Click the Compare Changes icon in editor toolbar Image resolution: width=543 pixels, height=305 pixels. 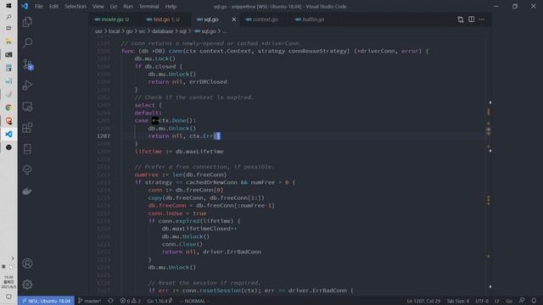pos(460,19)
